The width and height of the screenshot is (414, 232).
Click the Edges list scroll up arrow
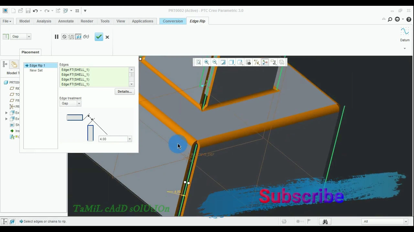131,70
